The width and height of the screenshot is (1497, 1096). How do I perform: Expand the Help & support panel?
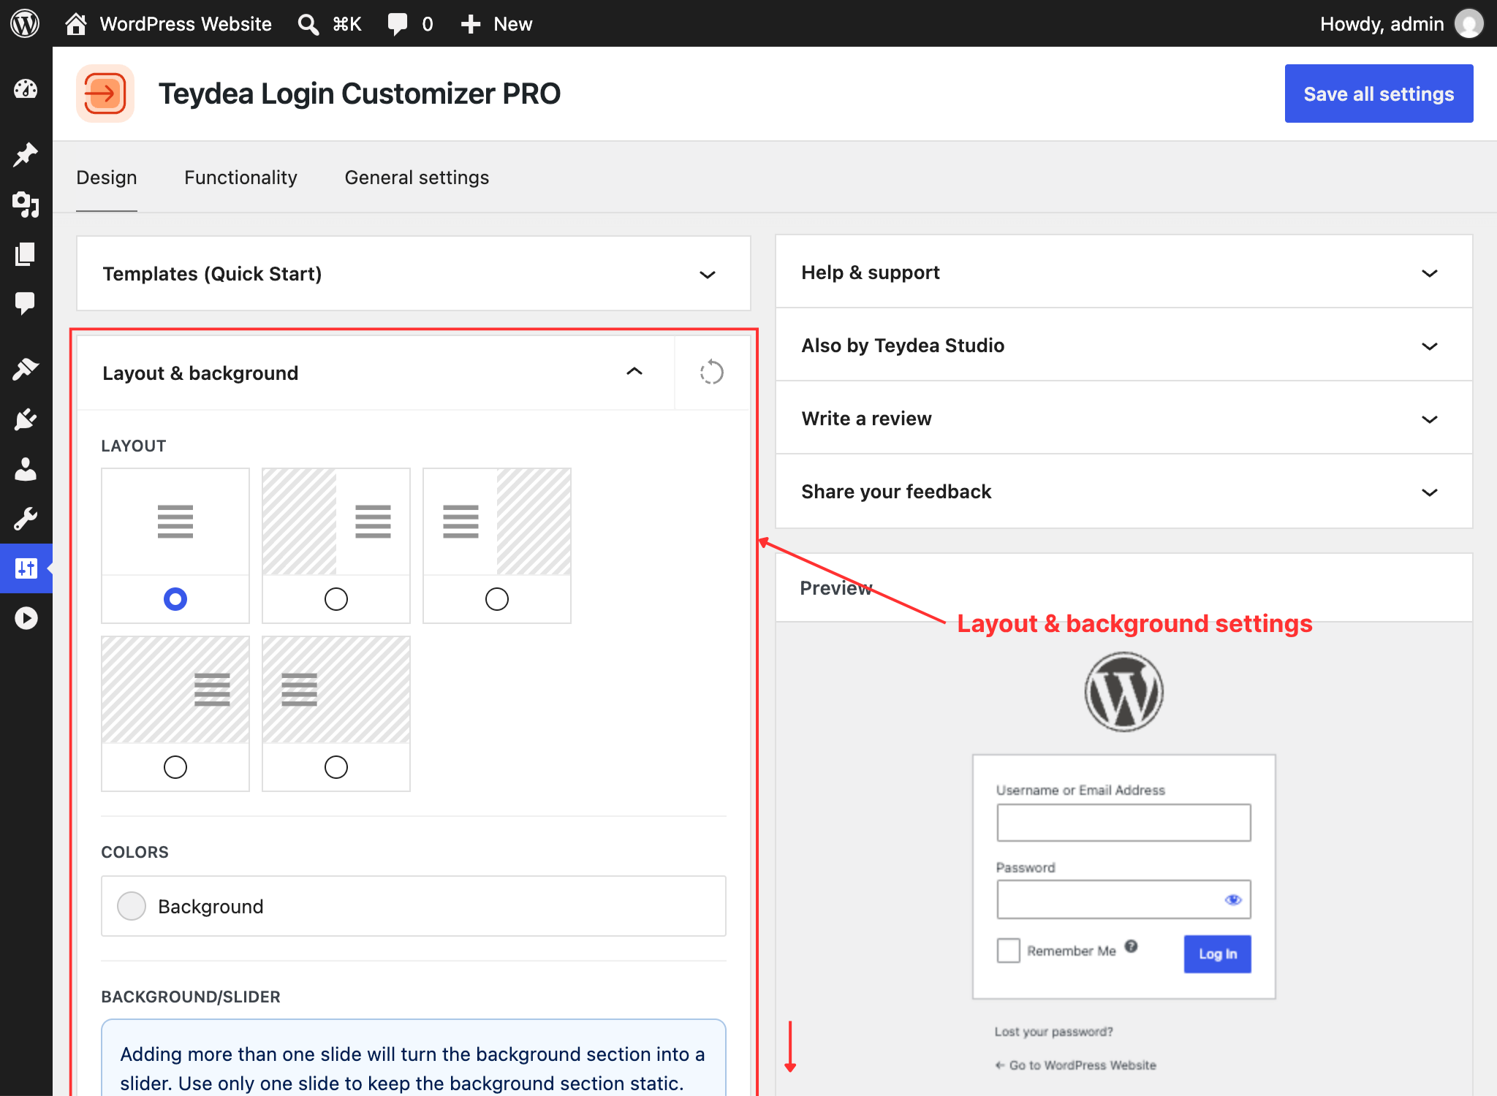[1123, 273]
